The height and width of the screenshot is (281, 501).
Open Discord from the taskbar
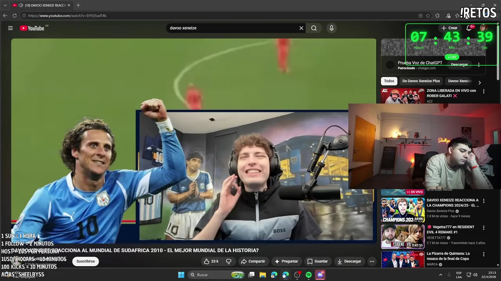click(x=320, y=275)
